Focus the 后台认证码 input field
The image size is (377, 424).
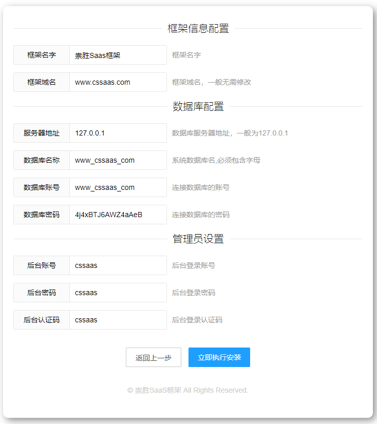[x=118, y=320]
